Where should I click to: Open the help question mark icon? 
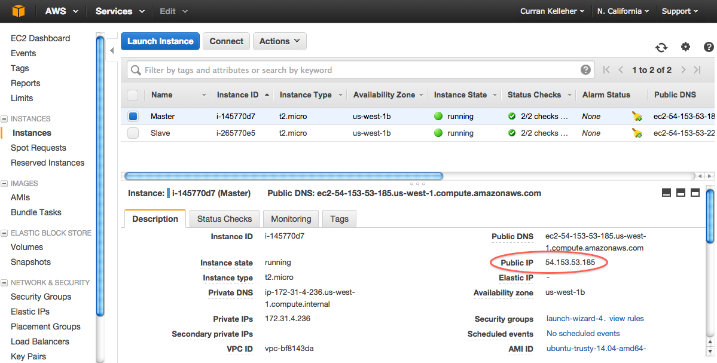click(x=709, y=47)
